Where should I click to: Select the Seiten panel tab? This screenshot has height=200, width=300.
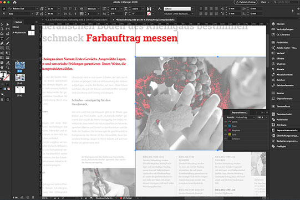pyautogui.click(x=18, y=22)
